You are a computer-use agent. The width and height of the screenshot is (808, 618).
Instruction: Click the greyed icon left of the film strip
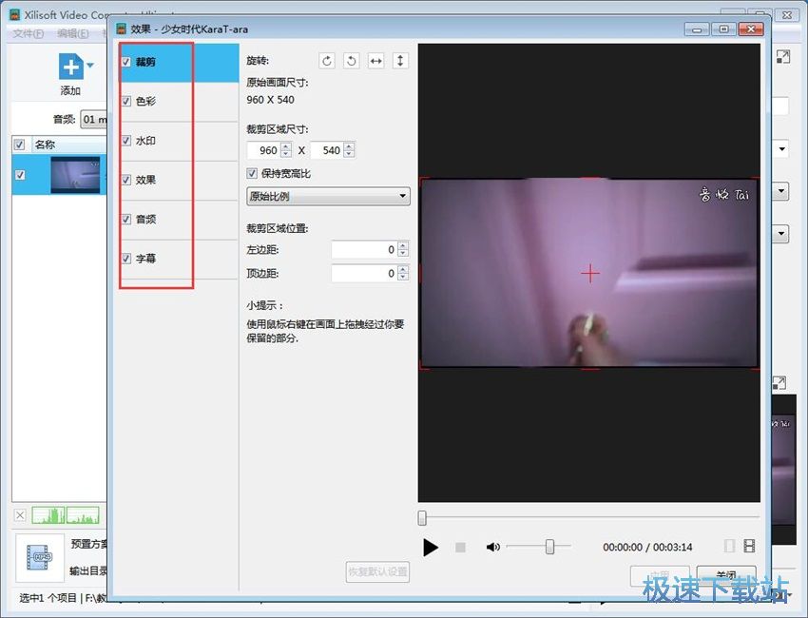[x=729, y=546]
